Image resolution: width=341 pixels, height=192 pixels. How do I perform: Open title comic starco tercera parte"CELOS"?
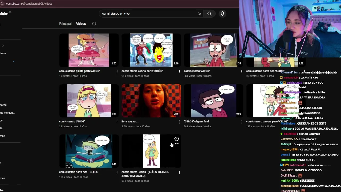267,122
